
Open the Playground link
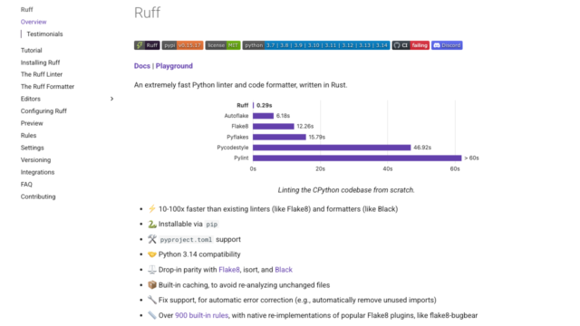click(174, 66)
